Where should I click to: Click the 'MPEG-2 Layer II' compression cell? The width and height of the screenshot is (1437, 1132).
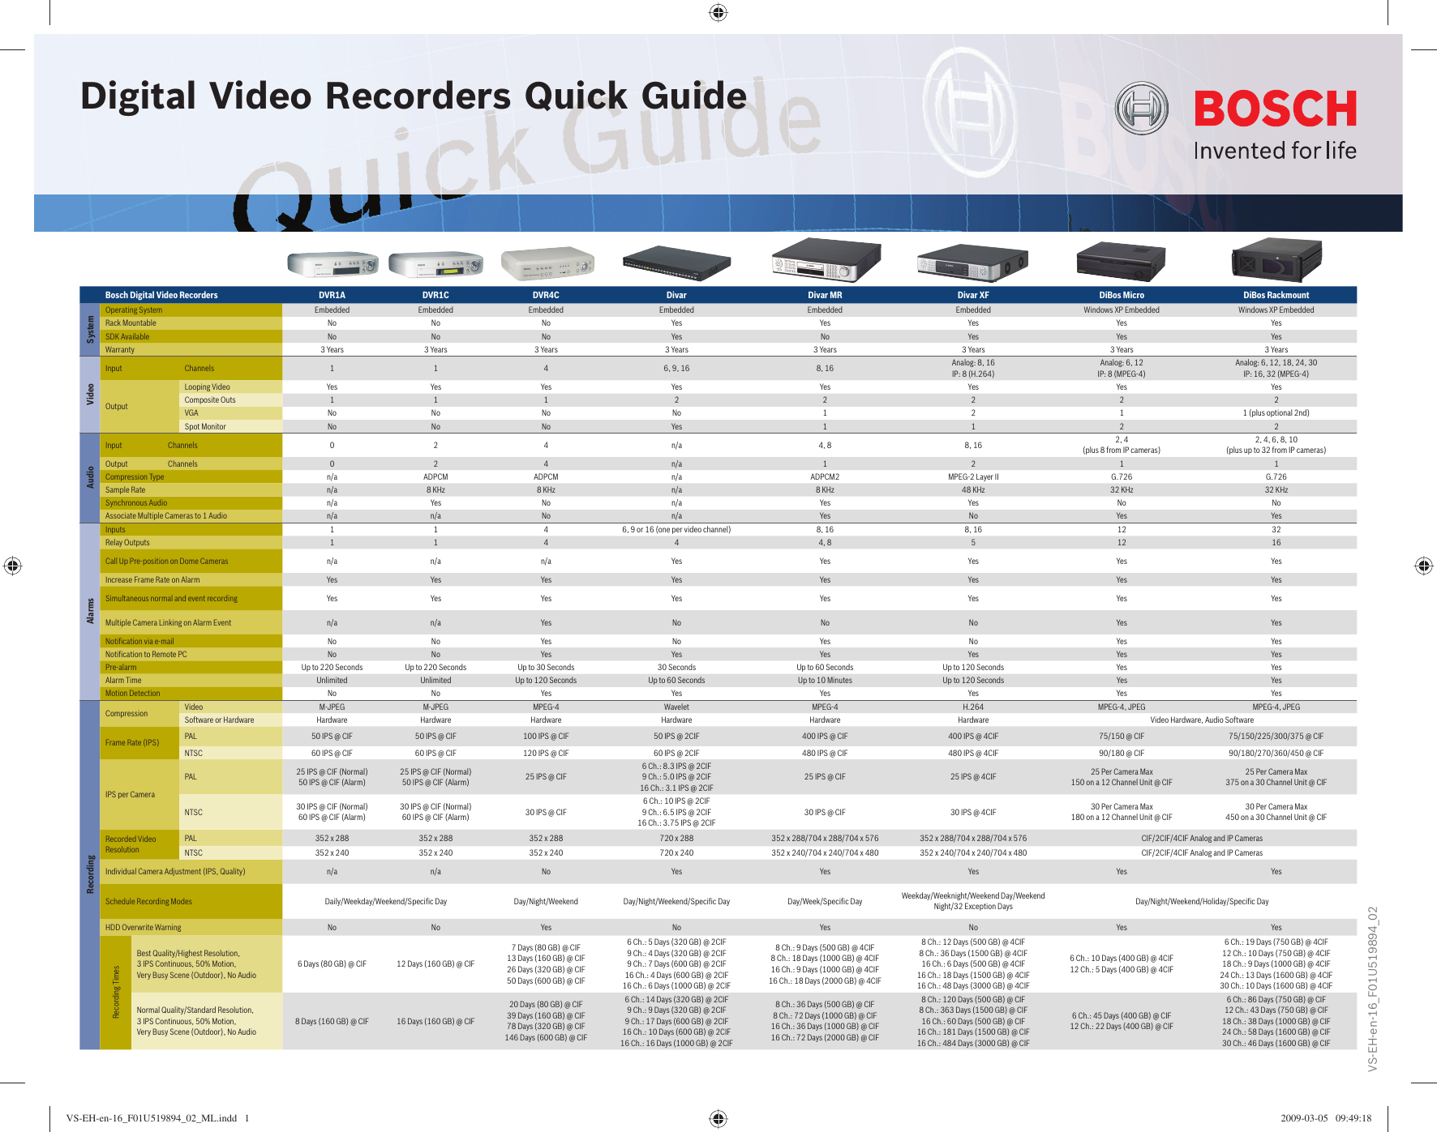click(973, 477)
